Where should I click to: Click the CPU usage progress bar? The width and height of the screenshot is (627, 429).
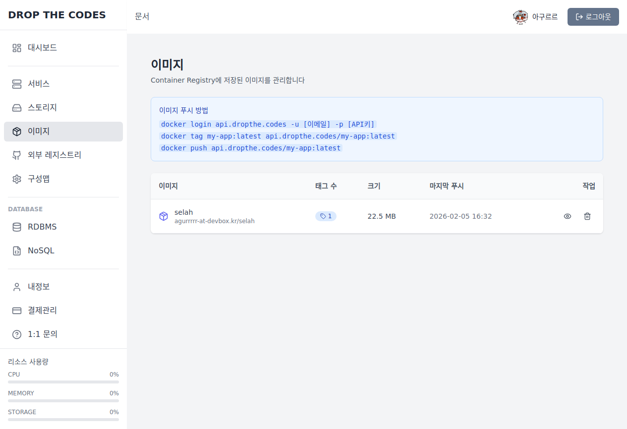(63, 382)
